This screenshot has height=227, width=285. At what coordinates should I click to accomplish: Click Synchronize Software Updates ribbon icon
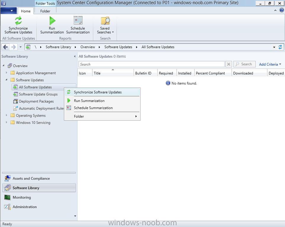18,20
